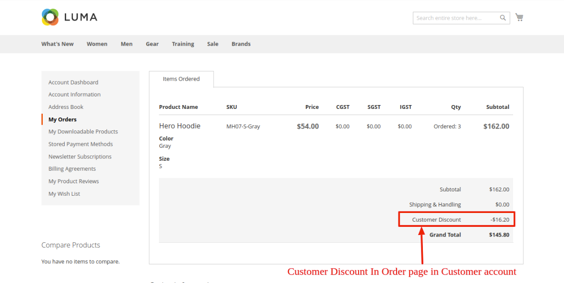Select the Items Ordered tab
The width and height of the screenshot is (564, 283).
(181, 79)
